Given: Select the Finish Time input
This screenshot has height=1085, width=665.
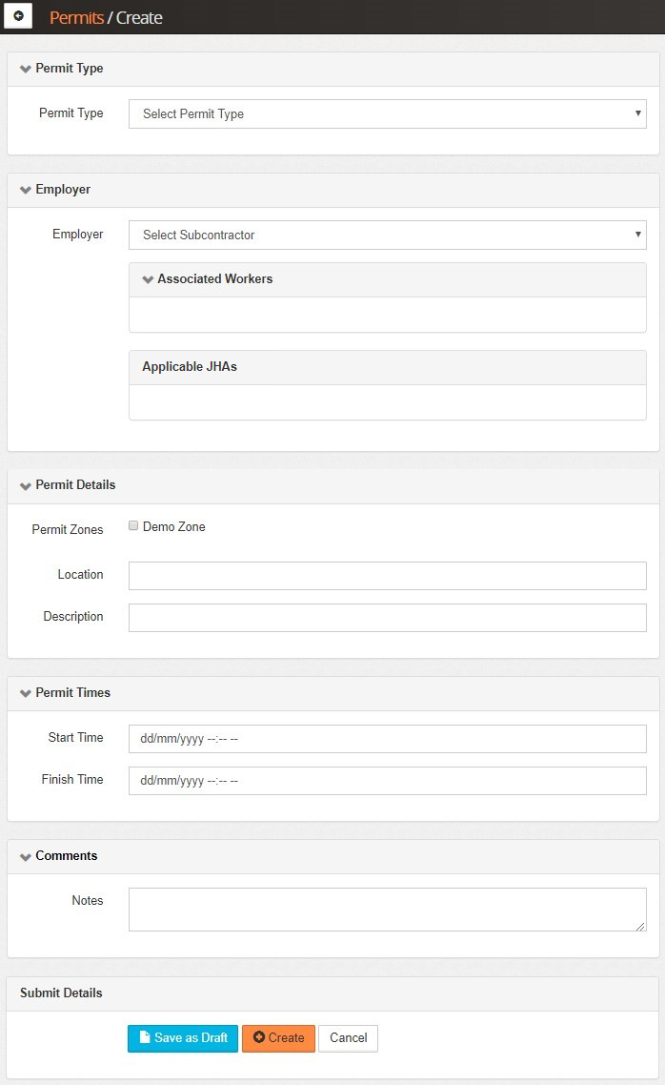Looking at the screenshot, I should (387, 781).
